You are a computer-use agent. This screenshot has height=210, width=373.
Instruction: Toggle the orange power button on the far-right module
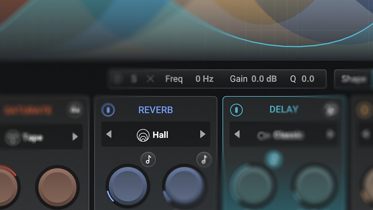click(364, 110)
